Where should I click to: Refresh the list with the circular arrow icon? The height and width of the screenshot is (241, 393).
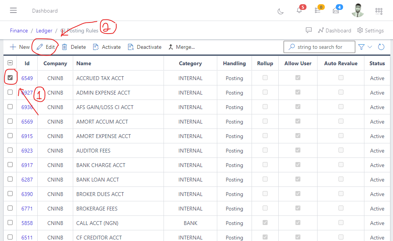(381, 47)
